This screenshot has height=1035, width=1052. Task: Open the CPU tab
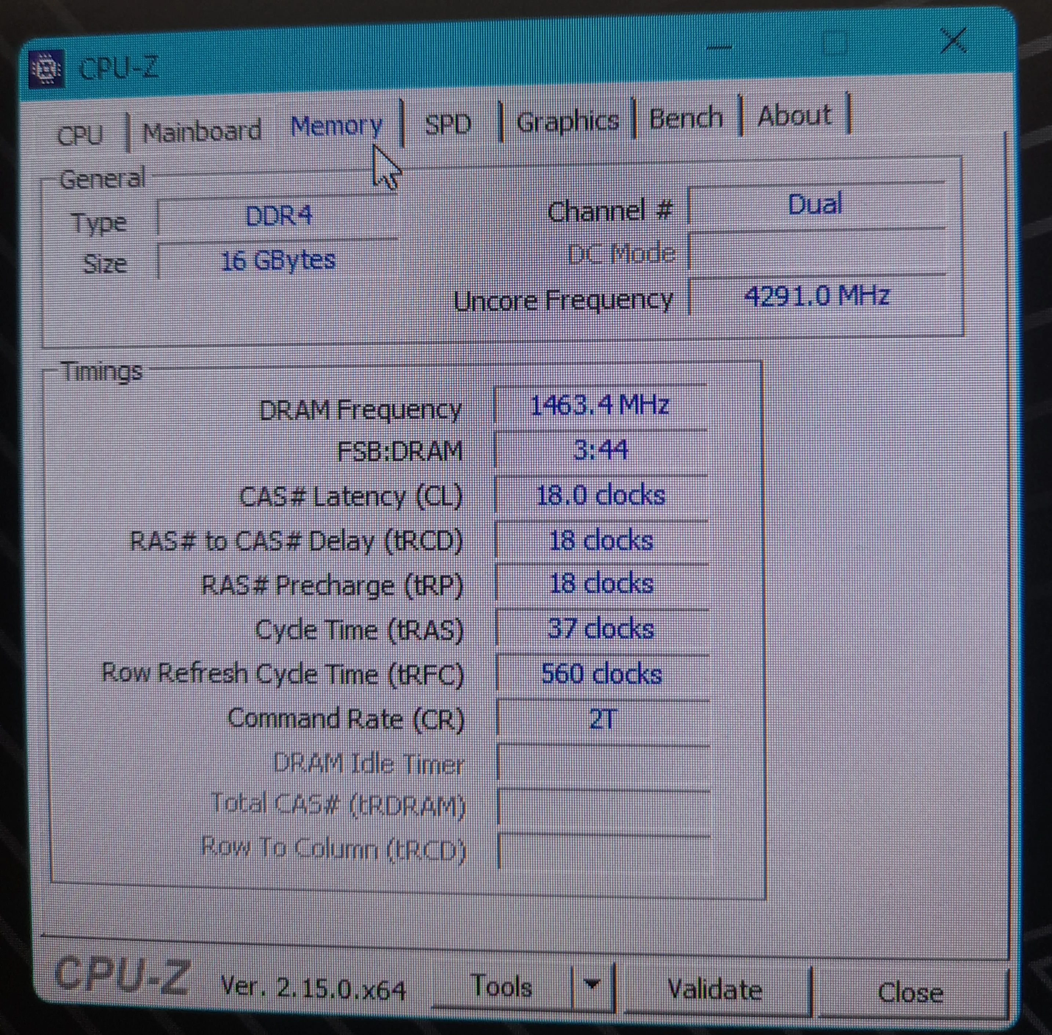coord(80,135)
